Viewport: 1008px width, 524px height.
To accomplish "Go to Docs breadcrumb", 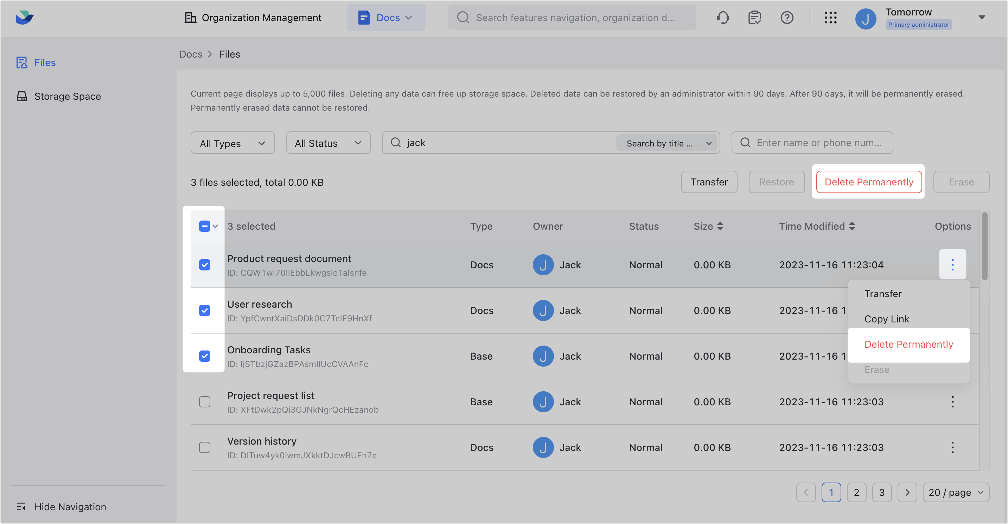I will 191,54.
